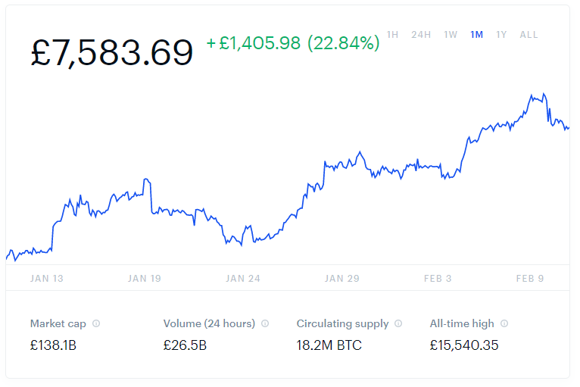580x387 pixels.
Task: Click the JAN 29 axis marker
Action: coord(342,279)
